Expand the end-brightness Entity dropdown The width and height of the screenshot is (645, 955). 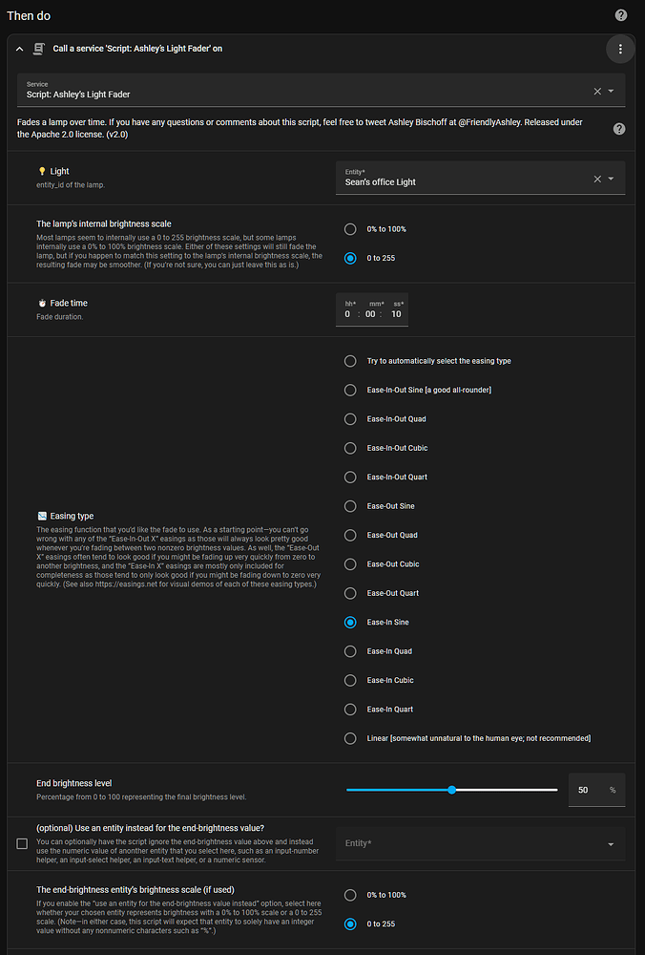click(611, 844)
